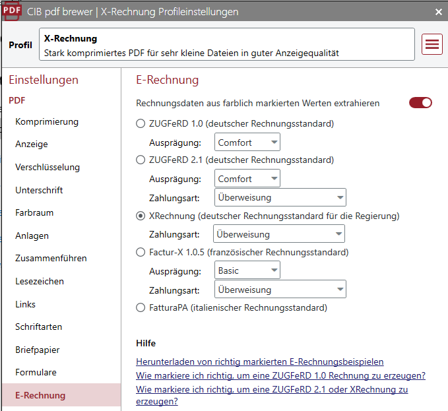The height and width of the screenshot is (411, 448).
Task: Go to Komprimierung settings
Action: pos(47,121)
